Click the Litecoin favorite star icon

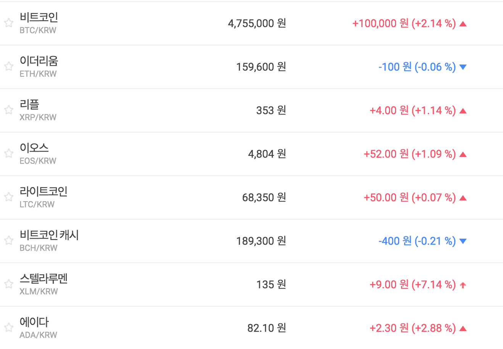point(9,197)
